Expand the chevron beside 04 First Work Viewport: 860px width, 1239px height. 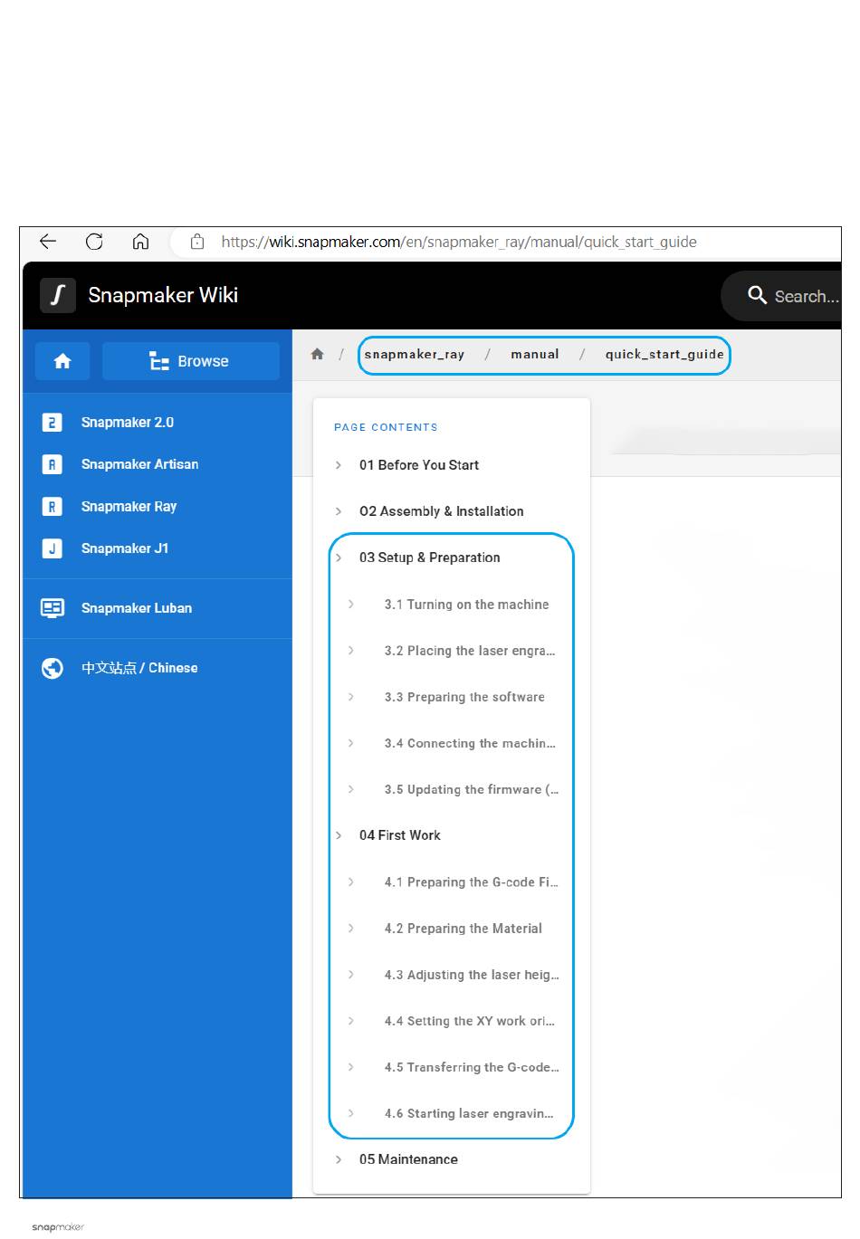[x=339, y=835]
